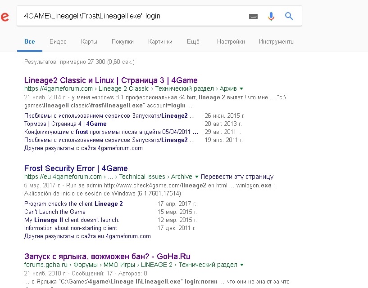This screenshot has height=288, width=368.
Task: Switch to the Картинки tab
Action: tap(159, 41)
